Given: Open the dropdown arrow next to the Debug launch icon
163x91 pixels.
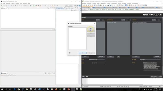Looking at the screenshot, I should pos(32,6).
